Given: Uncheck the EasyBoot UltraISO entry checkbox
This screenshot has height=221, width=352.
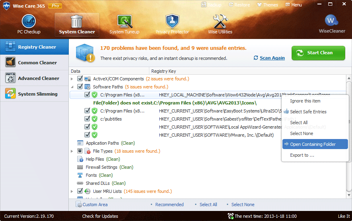Looking at the screenshot, I should coord(87,111).
